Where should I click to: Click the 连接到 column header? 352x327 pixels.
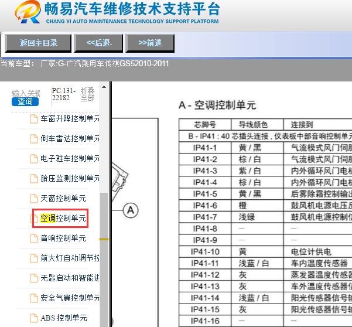click(x=318, y=125)
